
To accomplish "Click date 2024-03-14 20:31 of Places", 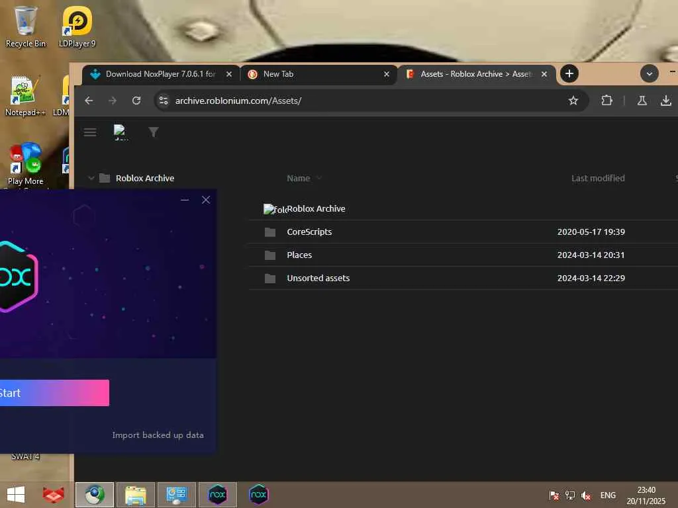I will click(x=591, y=255).
